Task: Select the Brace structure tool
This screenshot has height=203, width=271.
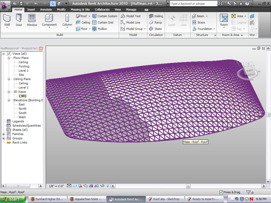Action: click(198, 22)
